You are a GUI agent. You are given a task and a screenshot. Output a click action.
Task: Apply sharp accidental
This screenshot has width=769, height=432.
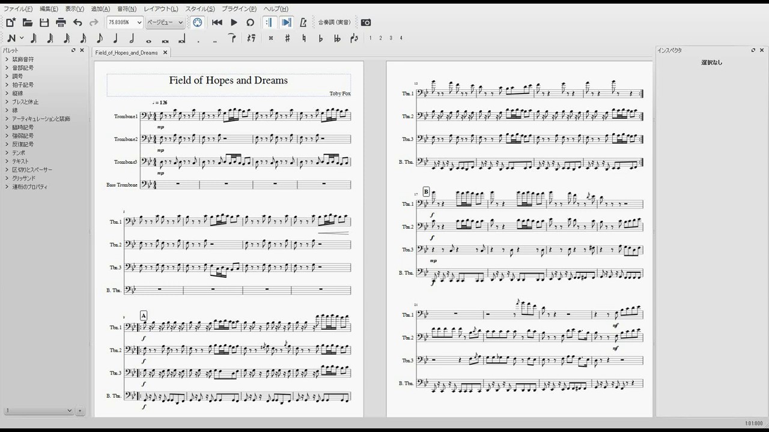(x=287, y=38)
